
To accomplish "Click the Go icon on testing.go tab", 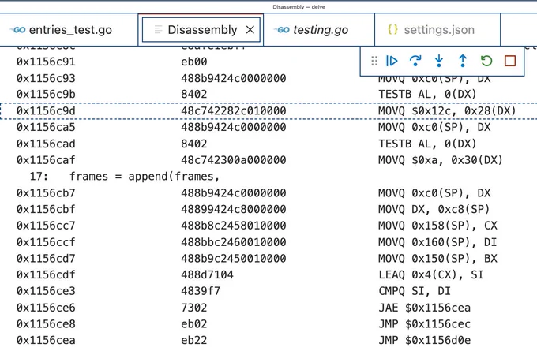I will click(281, 30).
